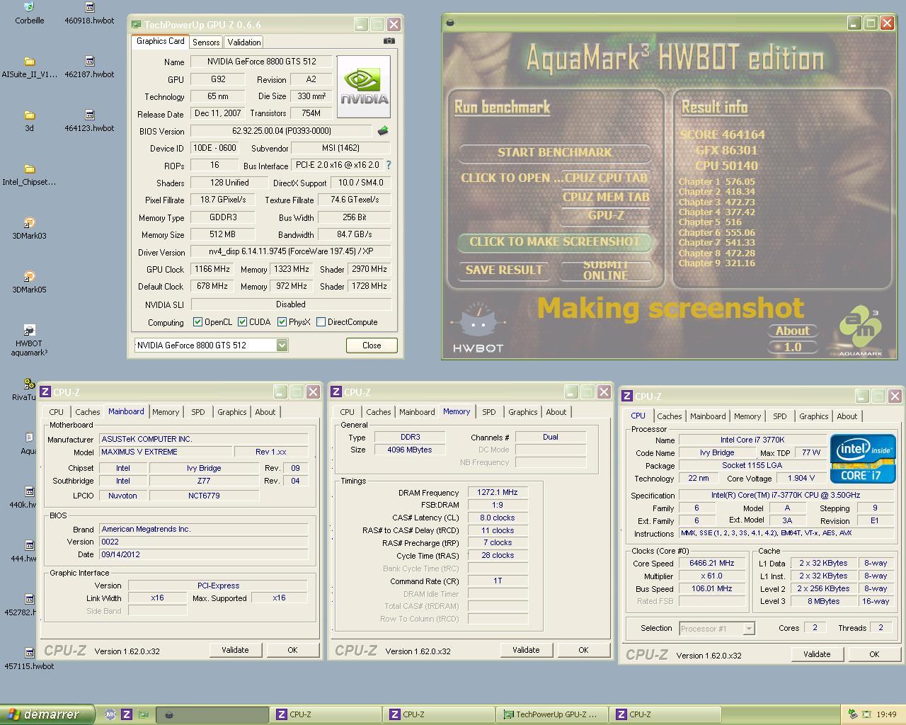Open Graphics tab in the CPU CPU-Z window
Viewport: 906px width, 725px height.
point(813,416)
